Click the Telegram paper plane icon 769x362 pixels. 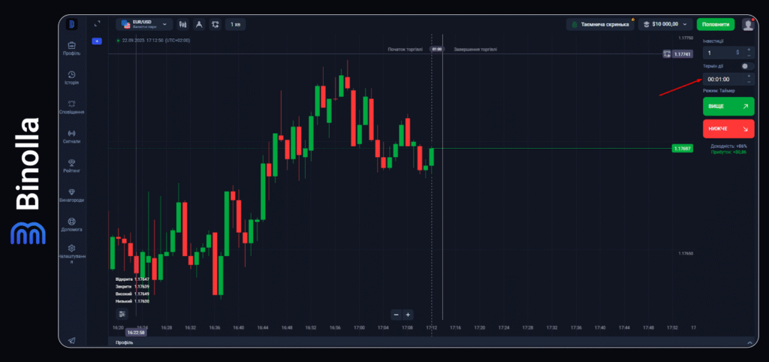point(71,340)
